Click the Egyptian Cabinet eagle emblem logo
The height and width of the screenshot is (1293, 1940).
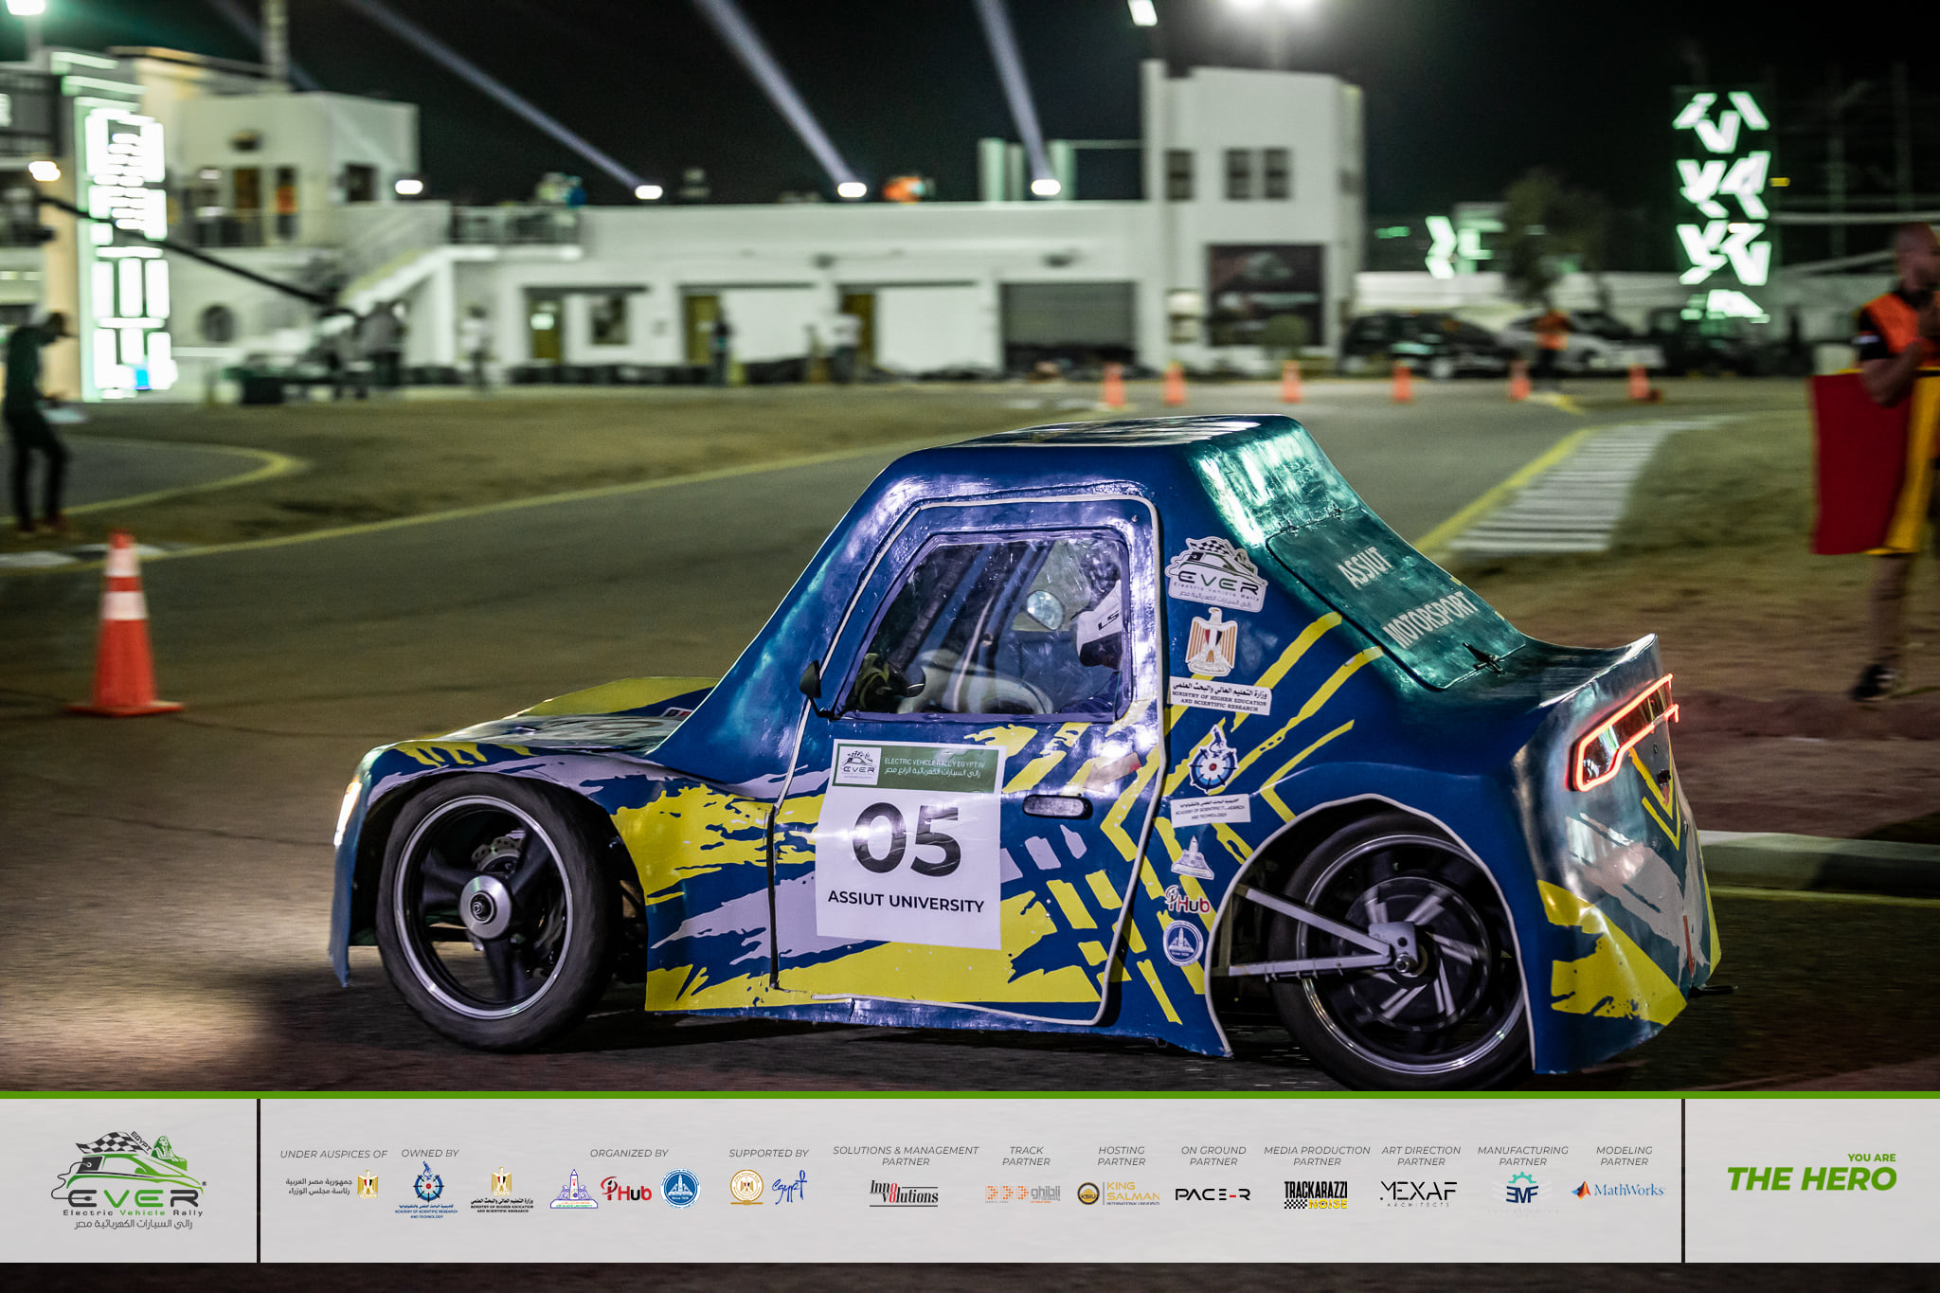coord(368,1185)
